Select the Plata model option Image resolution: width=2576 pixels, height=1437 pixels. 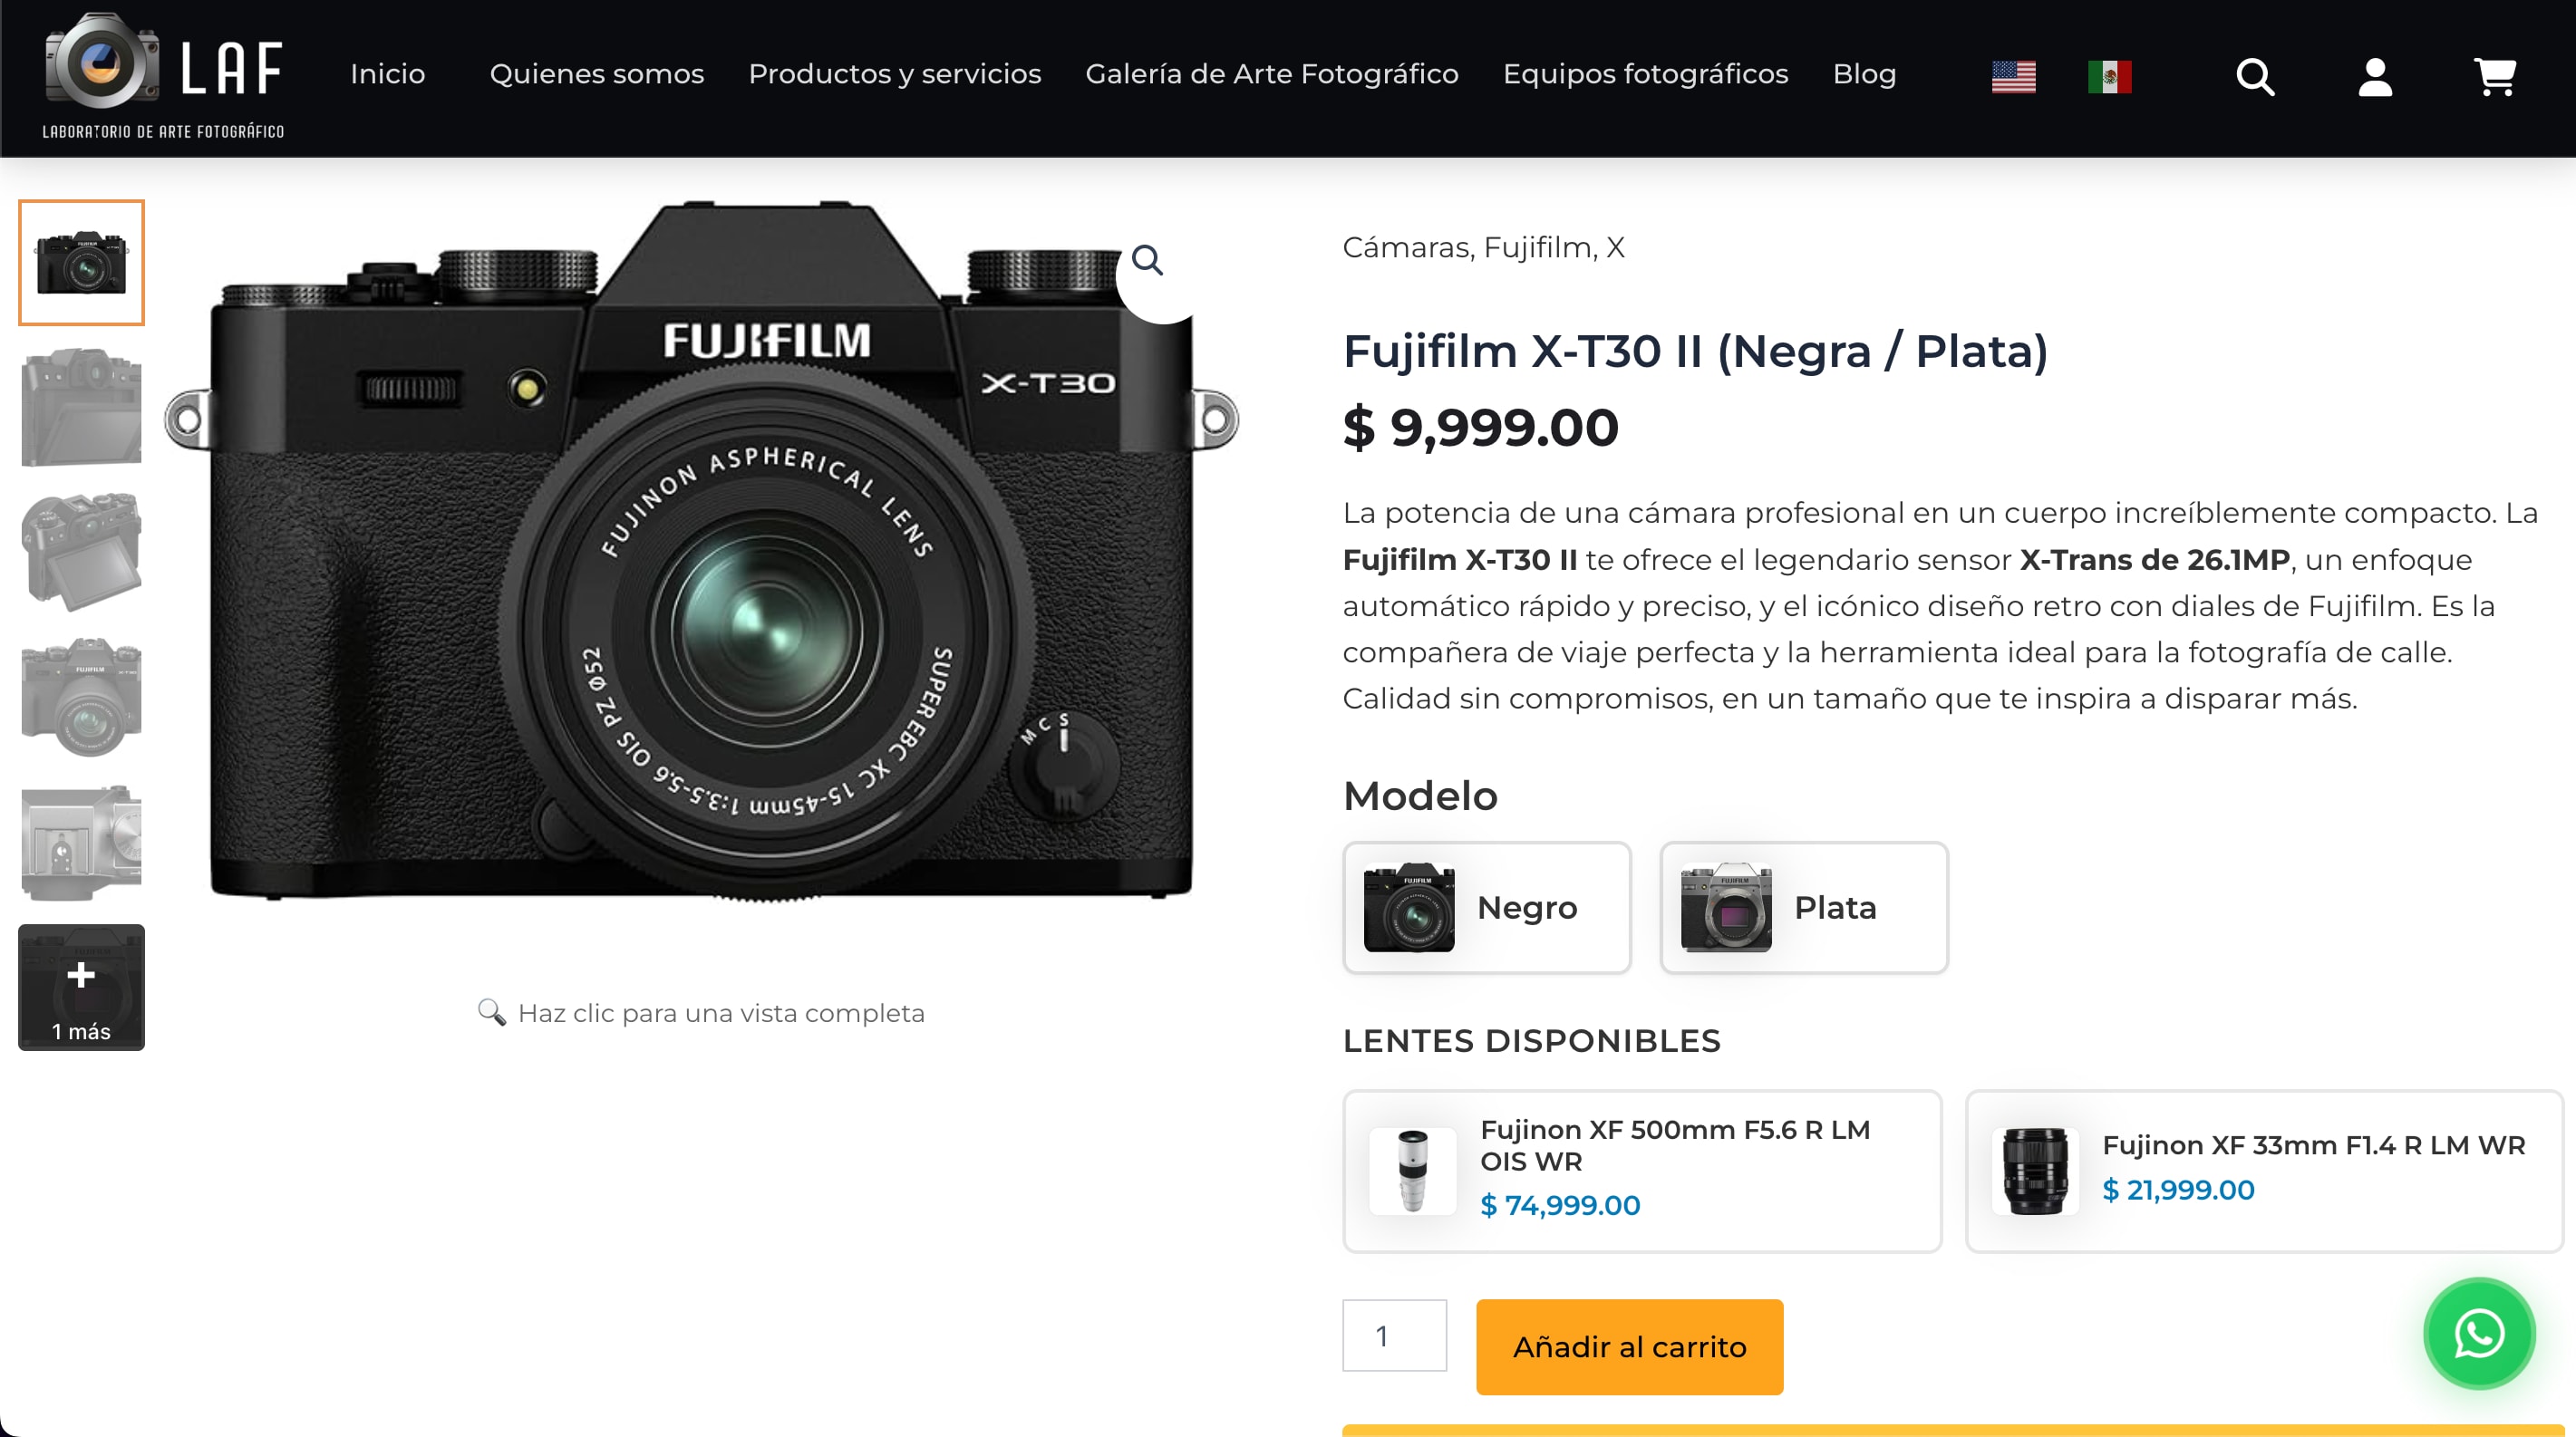click(x=1803, y=907)
